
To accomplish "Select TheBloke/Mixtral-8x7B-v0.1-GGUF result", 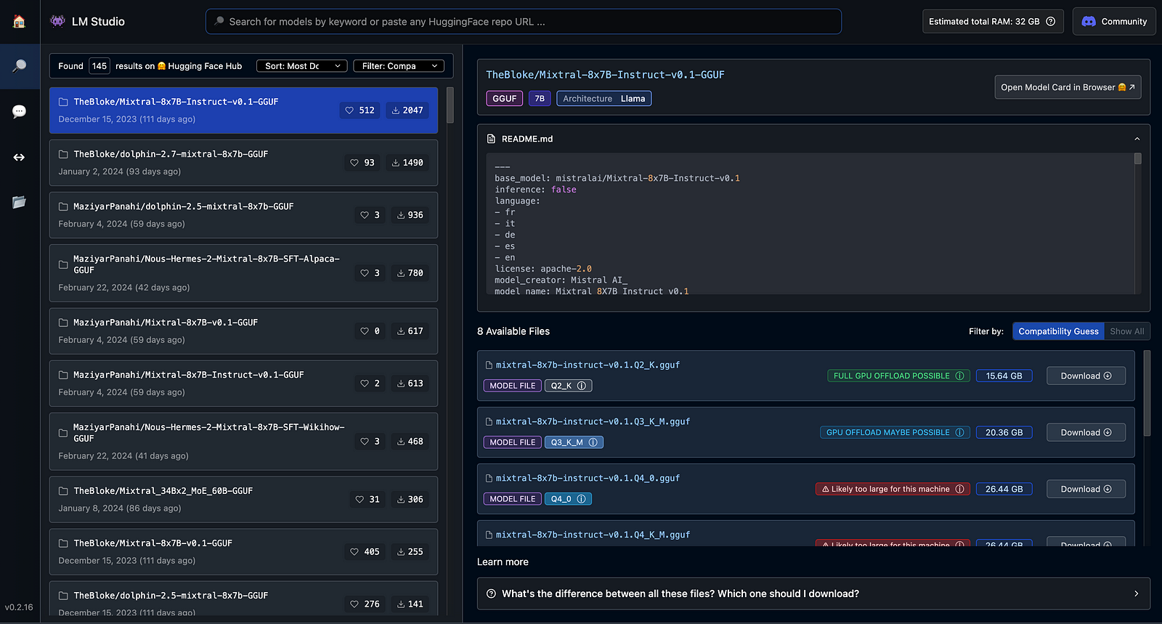I will click(x=243, y=552).
